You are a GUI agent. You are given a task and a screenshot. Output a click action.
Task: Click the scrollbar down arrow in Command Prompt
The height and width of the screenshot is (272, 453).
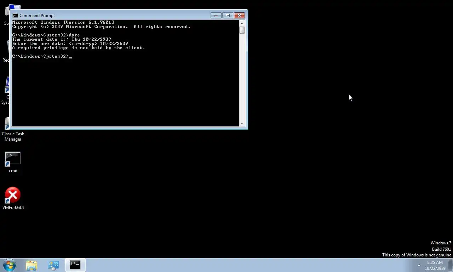242,124
